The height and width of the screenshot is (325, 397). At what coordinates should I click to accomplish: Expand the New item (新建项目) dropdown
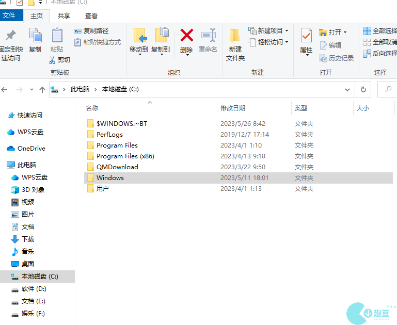pyautogui.click(x=268, y=31)
